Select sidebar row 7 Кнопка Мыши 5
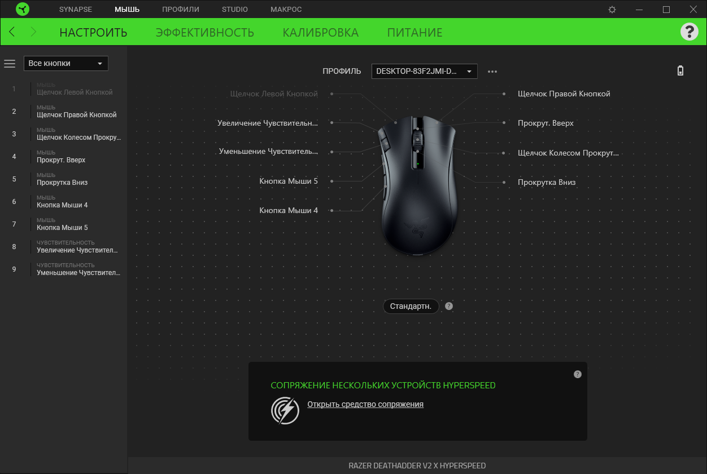 pyautogui.click(x=64, y=224)
